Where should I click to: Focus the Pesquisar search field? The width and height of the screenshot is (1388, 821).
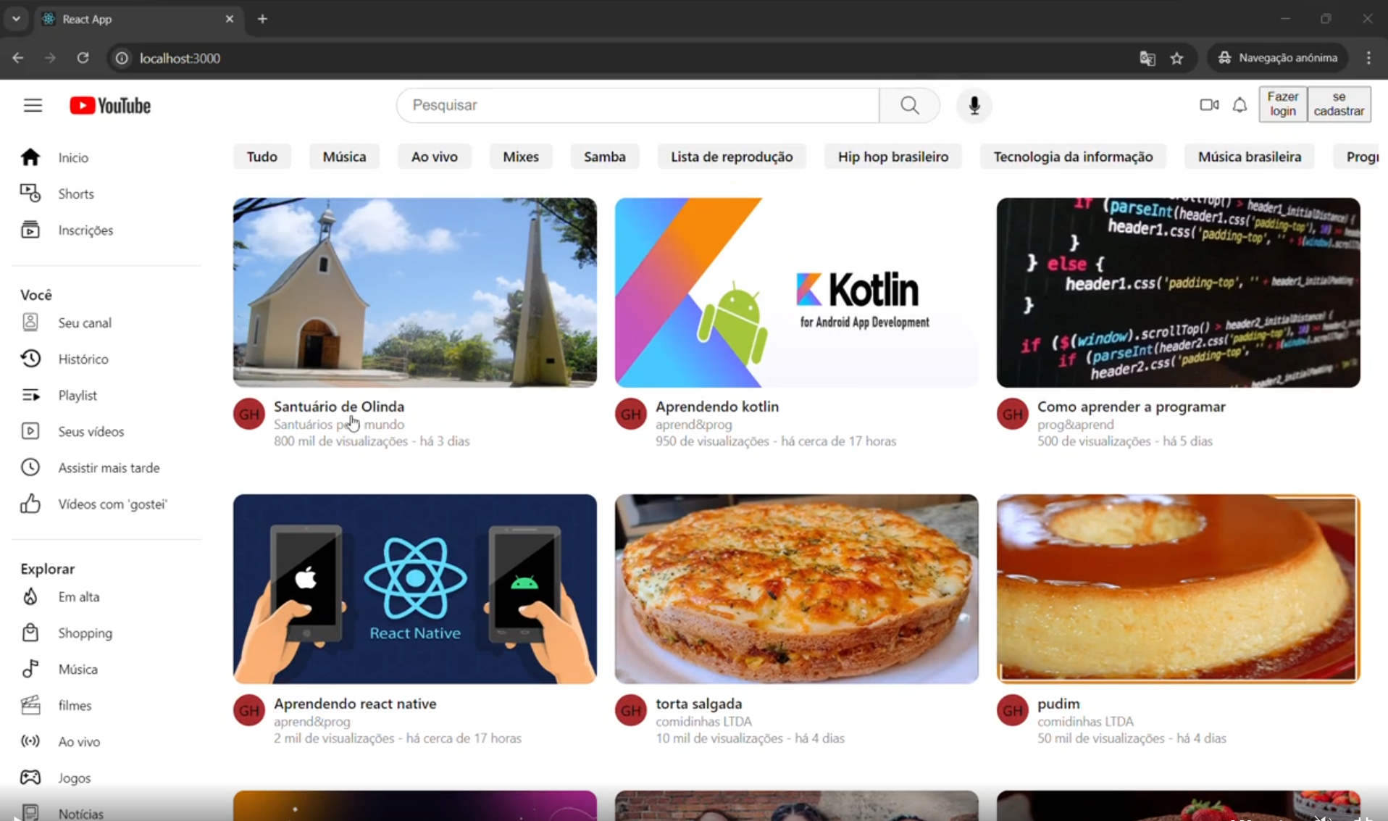tap(637, 106)
